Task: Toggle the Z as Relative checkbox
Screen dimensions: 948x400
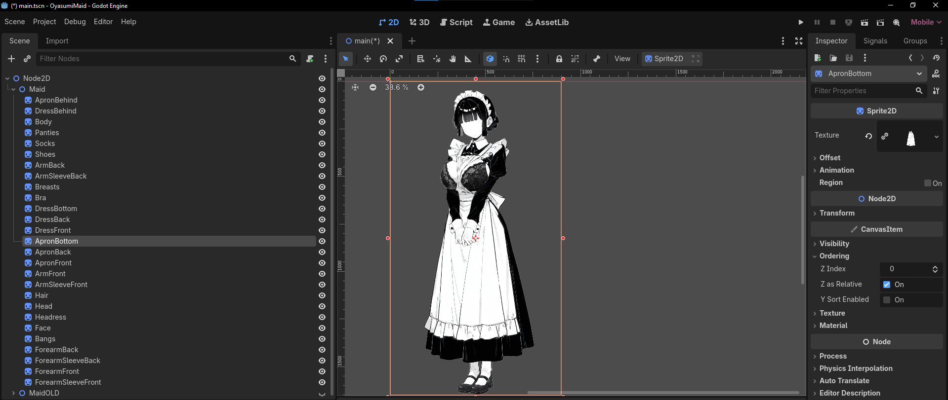Action: [887, 285]
